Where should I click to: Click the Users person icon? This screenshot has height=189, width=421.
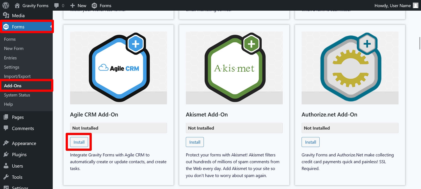click(6, 166)
